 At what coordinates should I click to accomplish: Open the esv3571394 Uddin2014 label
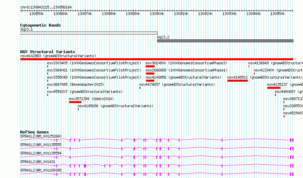[91, 99]
